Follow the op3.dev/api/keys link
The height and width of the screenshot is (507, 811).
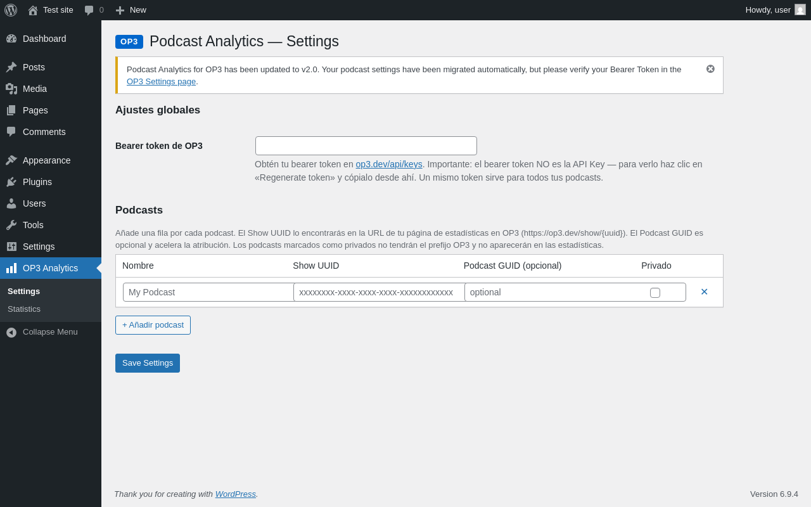pos(389,164)
